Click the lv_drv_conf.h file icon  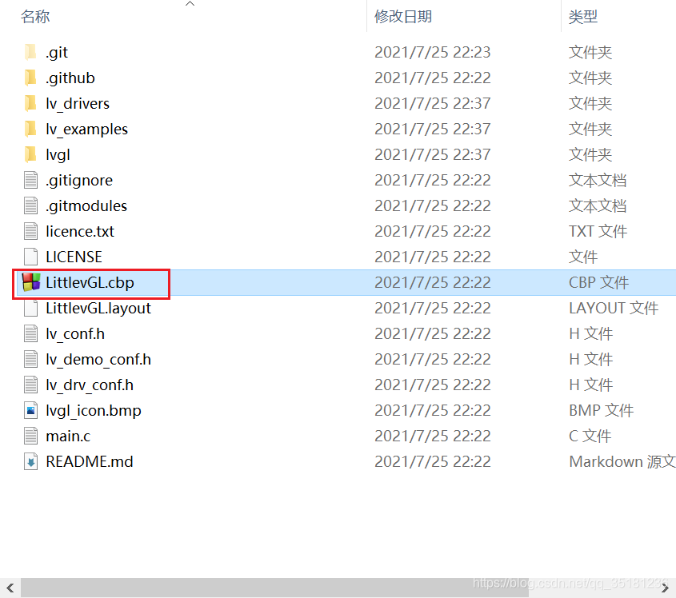tap(30, 385)
